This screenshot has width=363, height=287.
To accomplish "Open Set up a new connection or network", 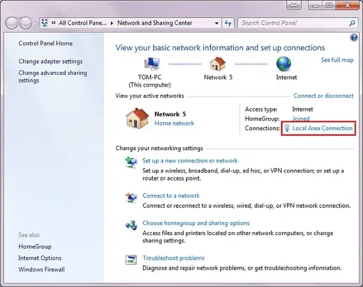I will [190, 161].
